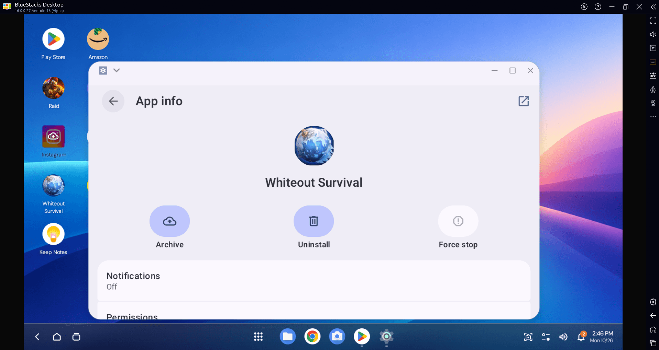Screen dimensions: 659x350
Task: Expand the settings window title dropdown chevron
Action: (x=117, y=70)
